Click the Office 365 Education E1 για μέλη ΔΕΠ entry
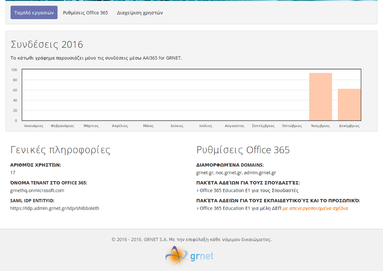The height and width of the screenshot is (271, 383). [x=240, y=208]
